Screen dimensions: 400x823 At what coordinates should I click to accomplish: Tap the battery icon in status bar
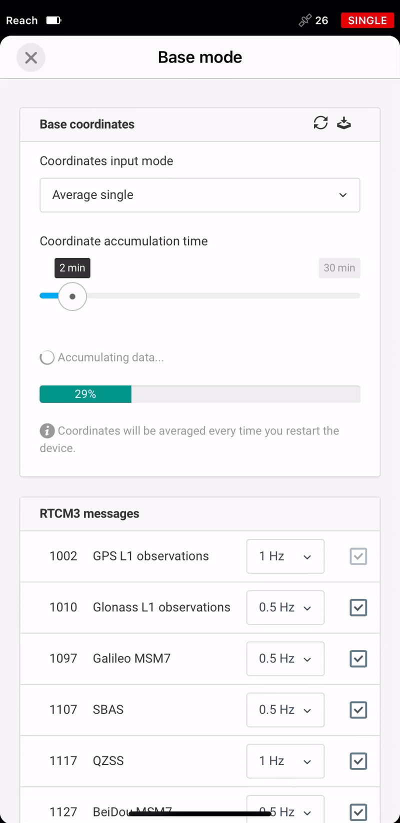(x=53, y=20)
